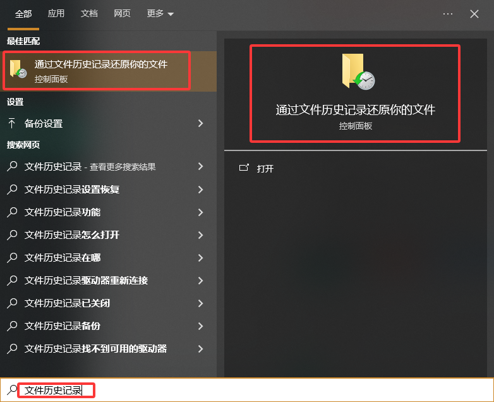Image resolution: width=494 pixels, height=402 pixels.
Task: Click search icon beside 文件历史记录功能
Action: coord(12,212)
